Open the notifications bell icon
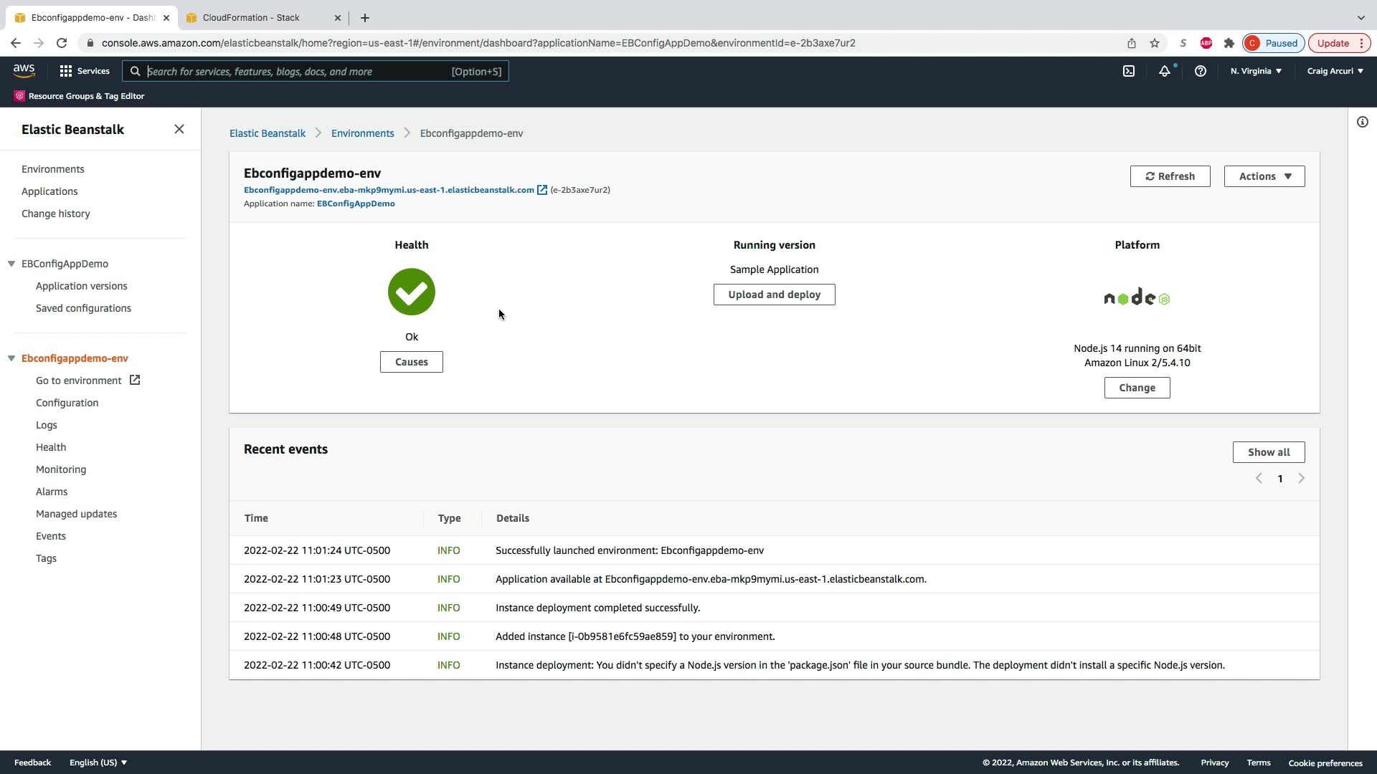The image size is (1377, 774). click(1165, 71)
